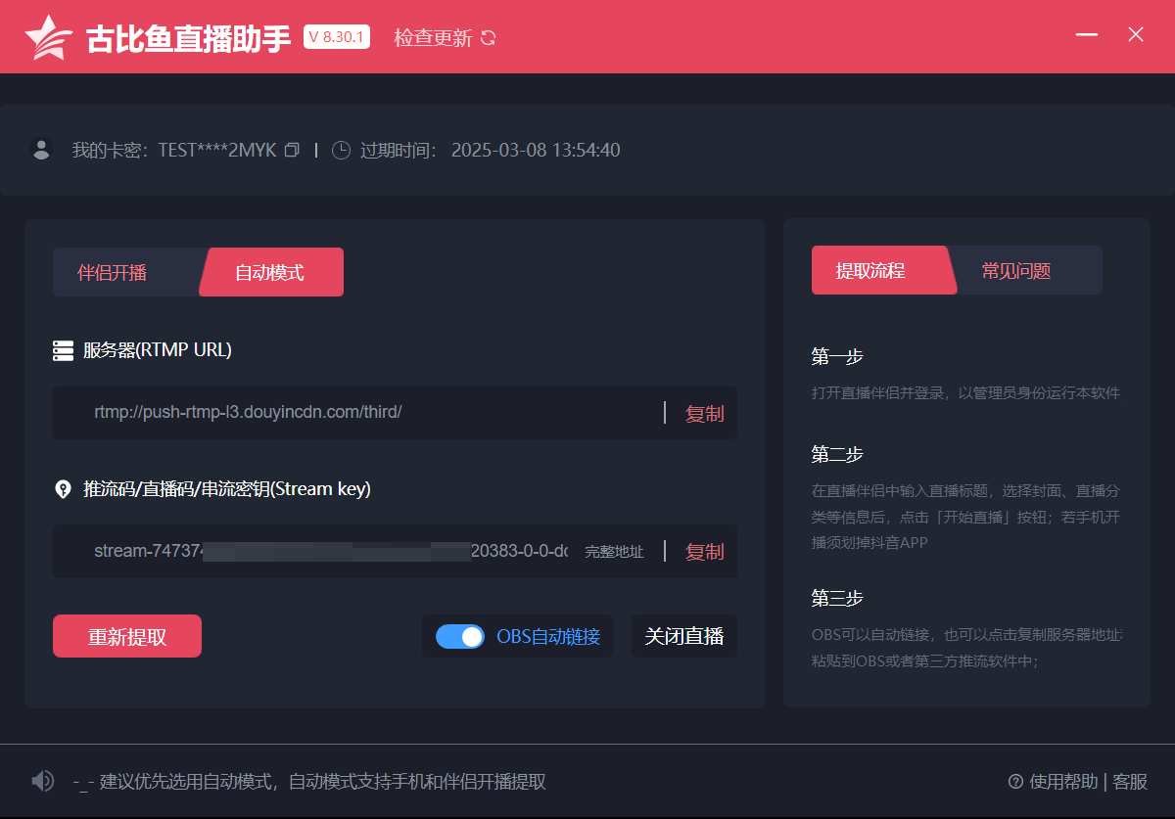Click the 第三步 heading
This screenshot has width=1175, height=819.
click(x=837, y=598)
